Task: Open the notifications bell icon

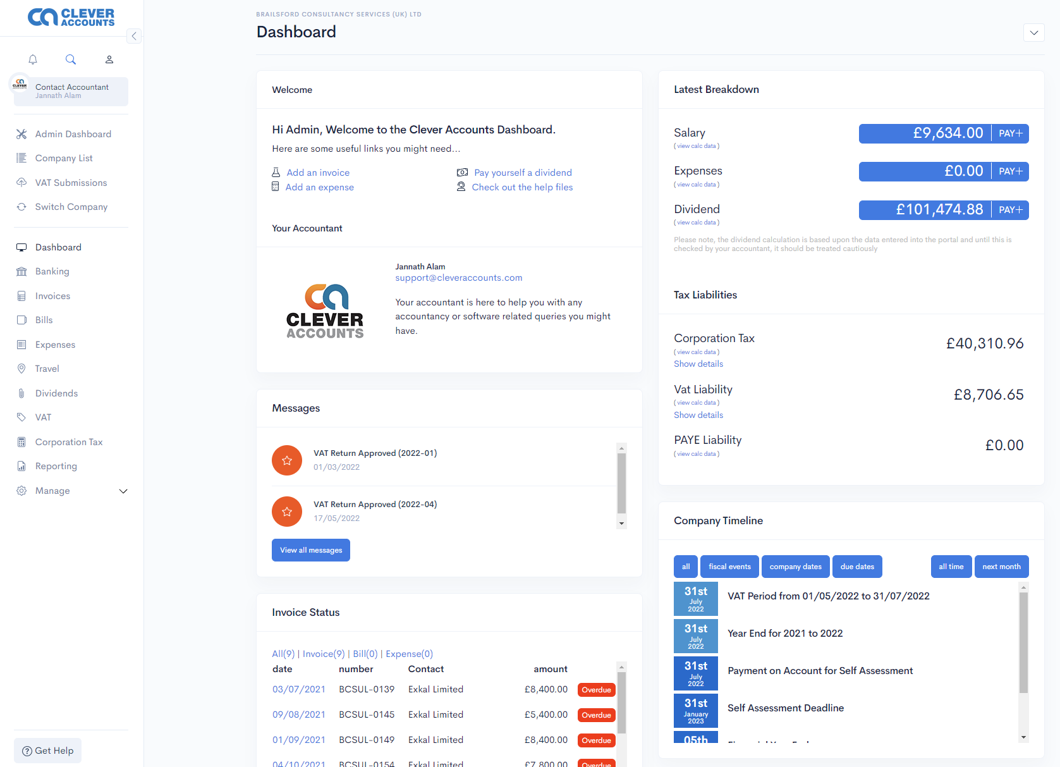Action: (32, 59)
